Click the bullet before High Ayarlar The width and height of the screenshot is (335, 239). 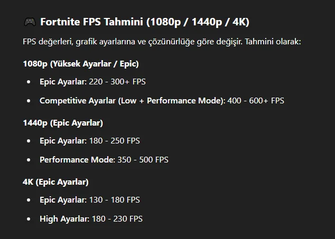click(29, 218)
